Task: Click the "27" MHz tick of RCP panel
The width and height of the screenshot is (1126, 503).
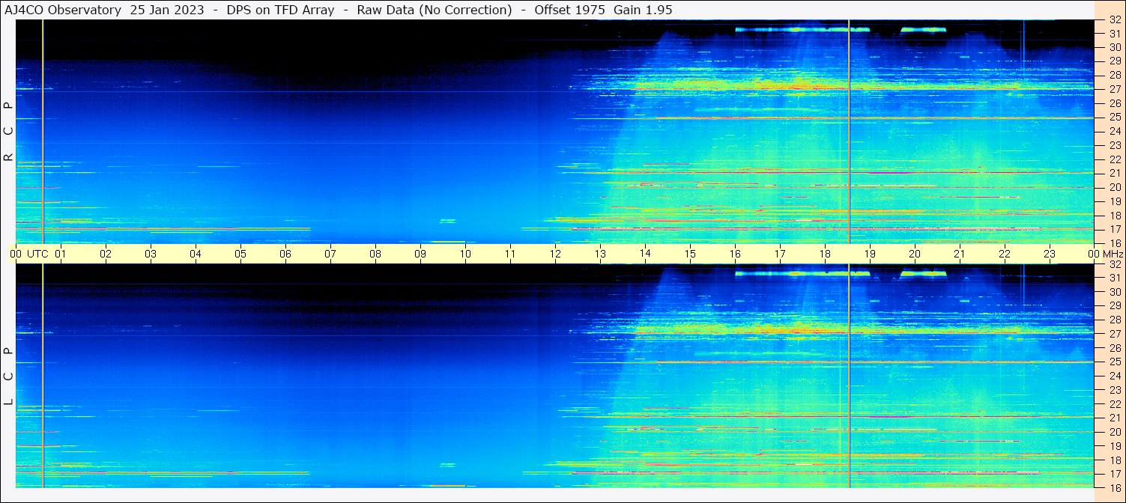Action: click(1115, 89)
